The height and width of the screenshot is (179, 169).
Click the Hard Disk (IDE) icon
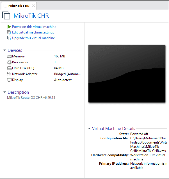(x=9, y=68)
